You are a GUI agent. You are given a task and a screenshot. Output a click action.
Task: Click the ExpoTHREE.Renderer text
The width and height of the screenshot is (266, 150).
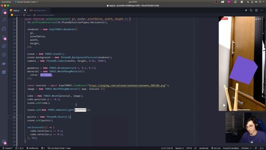(x=62, y=29)
